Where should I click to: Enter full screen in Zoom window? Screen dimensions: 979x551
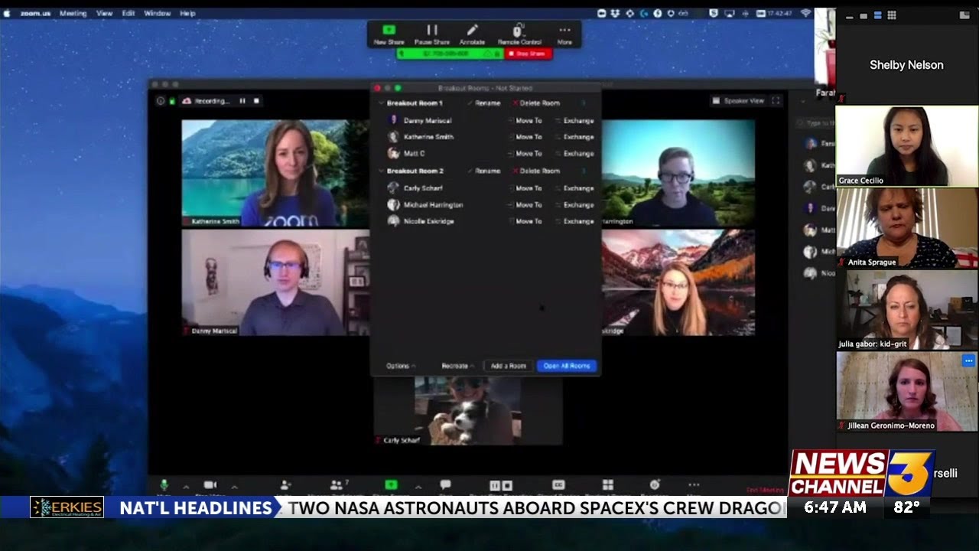click(776, 100)
